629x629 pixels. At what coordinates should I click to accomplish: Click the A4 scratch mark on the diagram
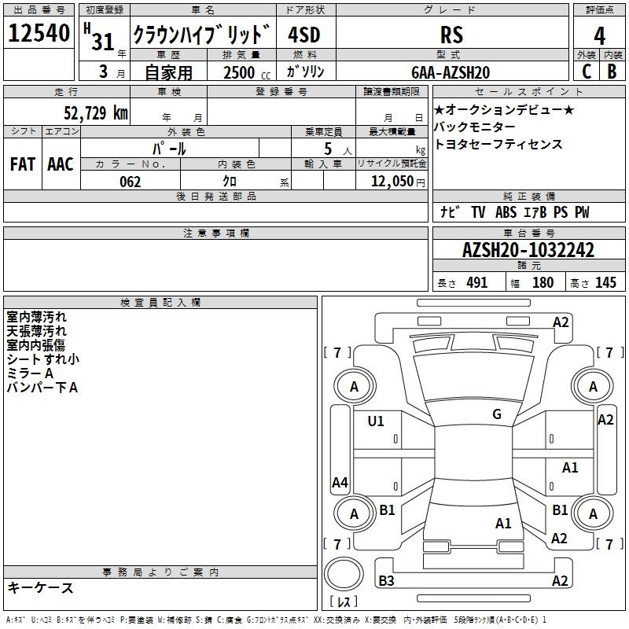340,482
